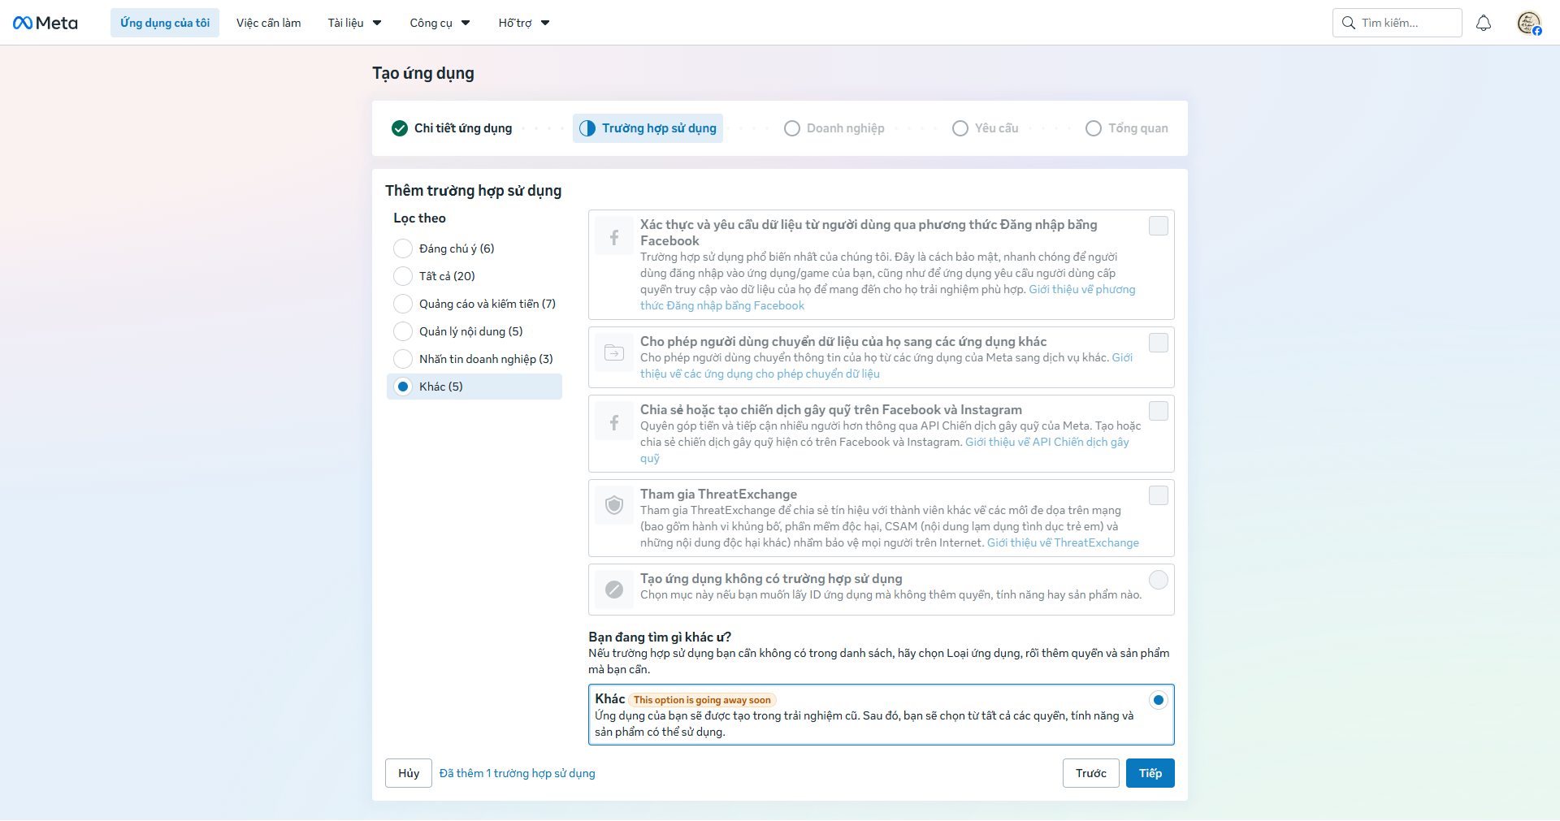Click the 'This option is going away soon' badge
Image resolution: width=1560 pixels, height=821 pixels.
[x=702, y=700]
